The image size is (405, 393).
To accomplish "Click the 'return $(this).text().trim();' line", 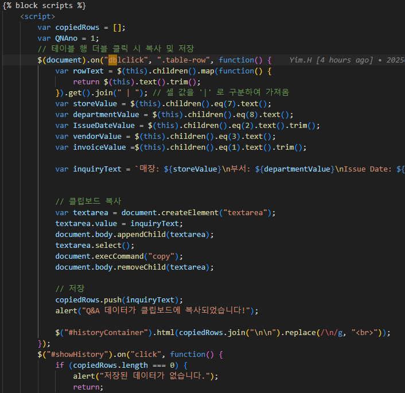I will point(137,82).
